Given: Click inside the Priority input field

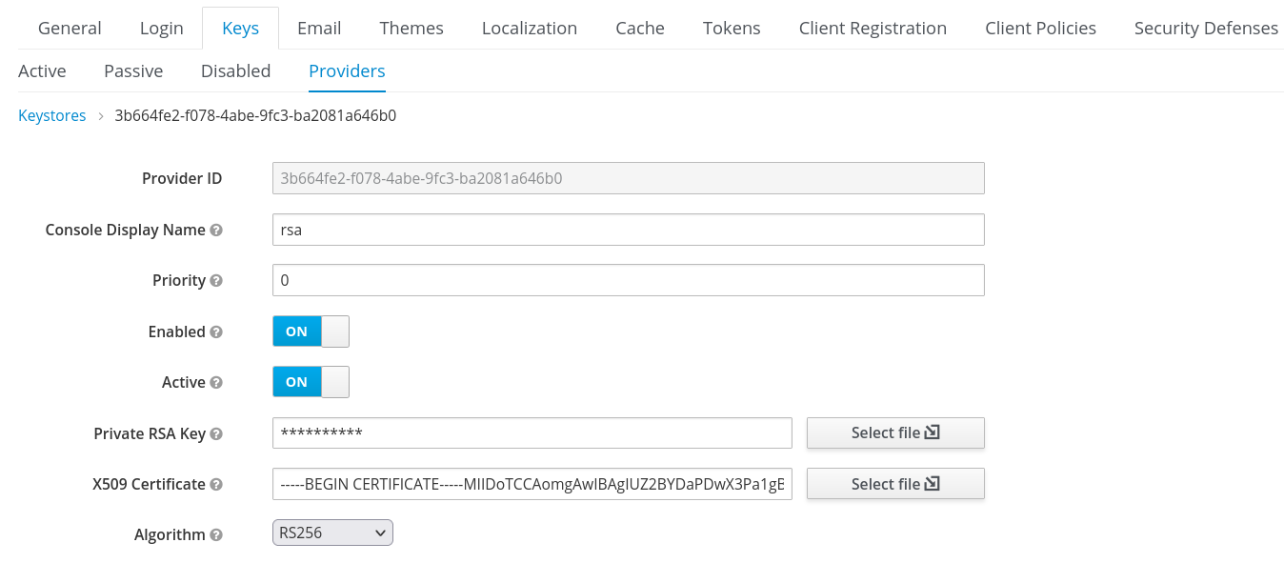Looking at the screenshot, I should pyautogui.click(x=628, y=279).
